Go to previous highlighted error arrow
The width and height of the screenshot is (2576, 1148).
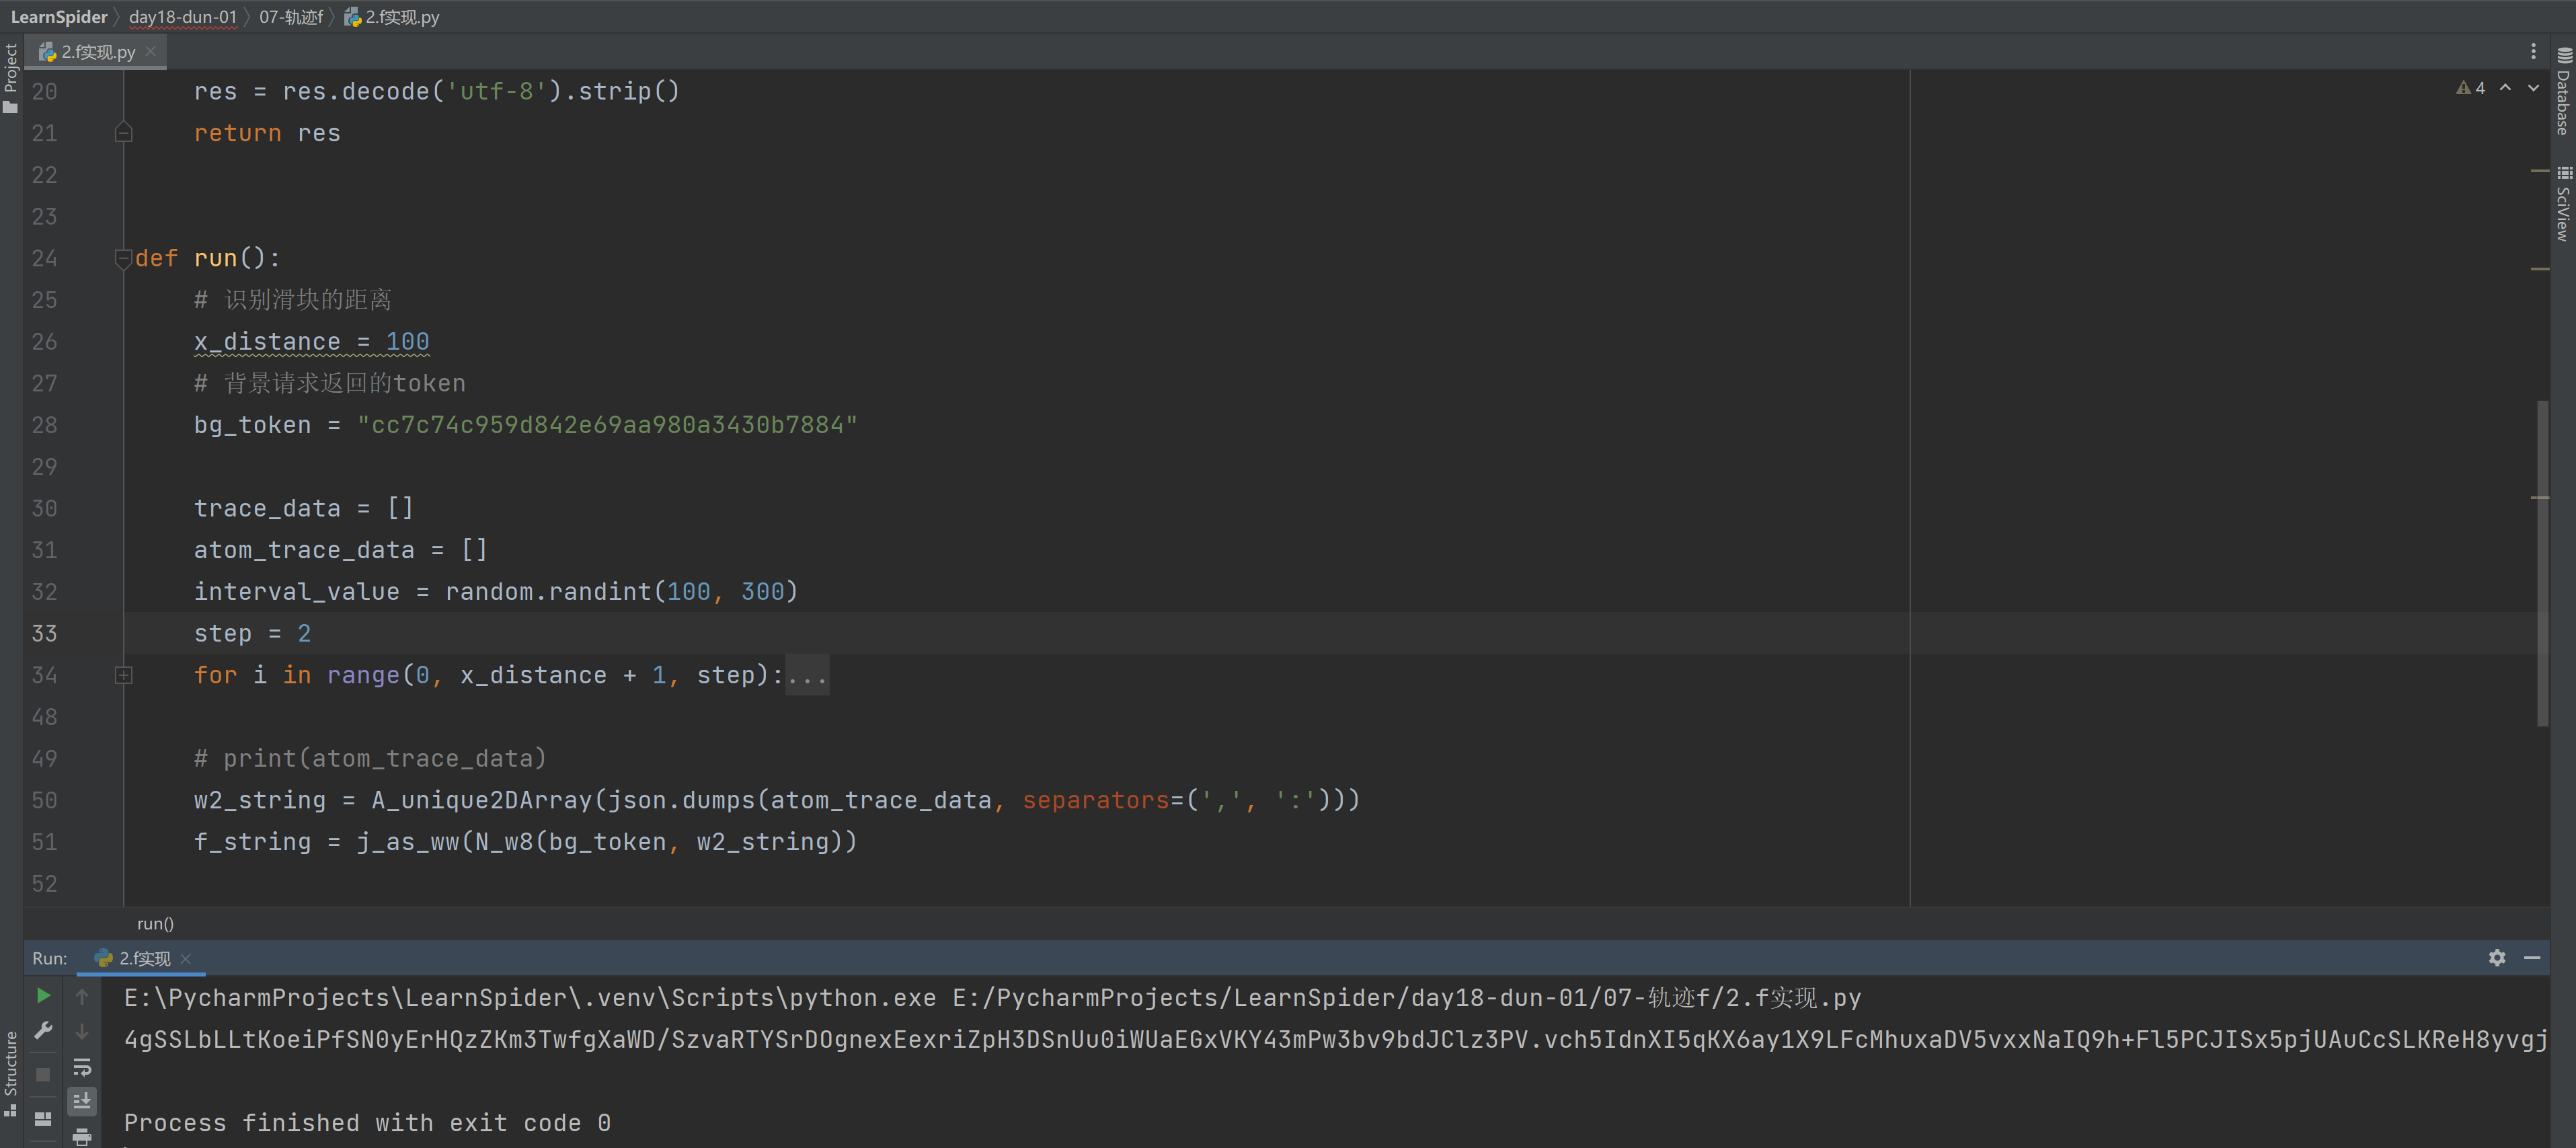2506,88
